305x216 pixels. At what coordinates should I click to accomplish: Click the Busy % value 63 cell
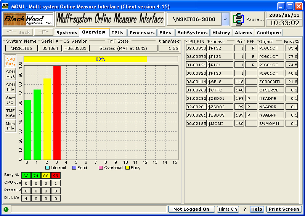click(26, 176)
